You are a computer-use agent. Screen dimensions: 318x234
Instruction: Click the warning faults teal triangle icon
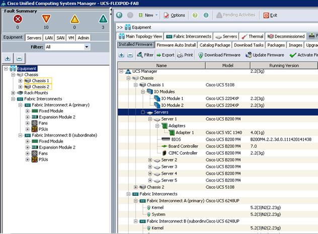[103, 19]
